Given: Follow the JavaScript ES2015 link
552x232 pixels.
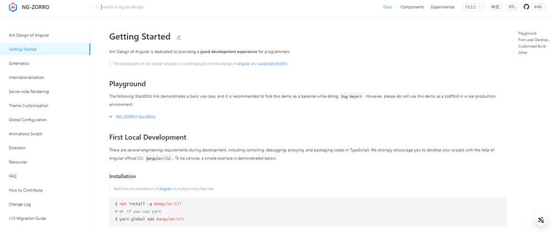Looking at the screenshot, I should click(x=273, y=64).
